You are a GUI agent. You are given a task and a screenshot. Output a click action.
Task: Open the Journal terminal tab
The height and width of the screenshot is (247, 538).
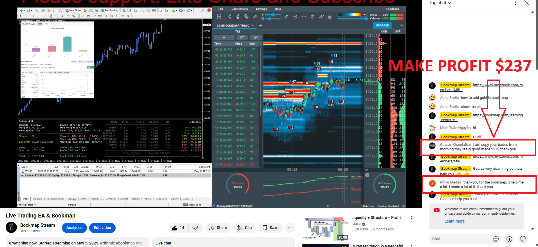coord(186,199)
